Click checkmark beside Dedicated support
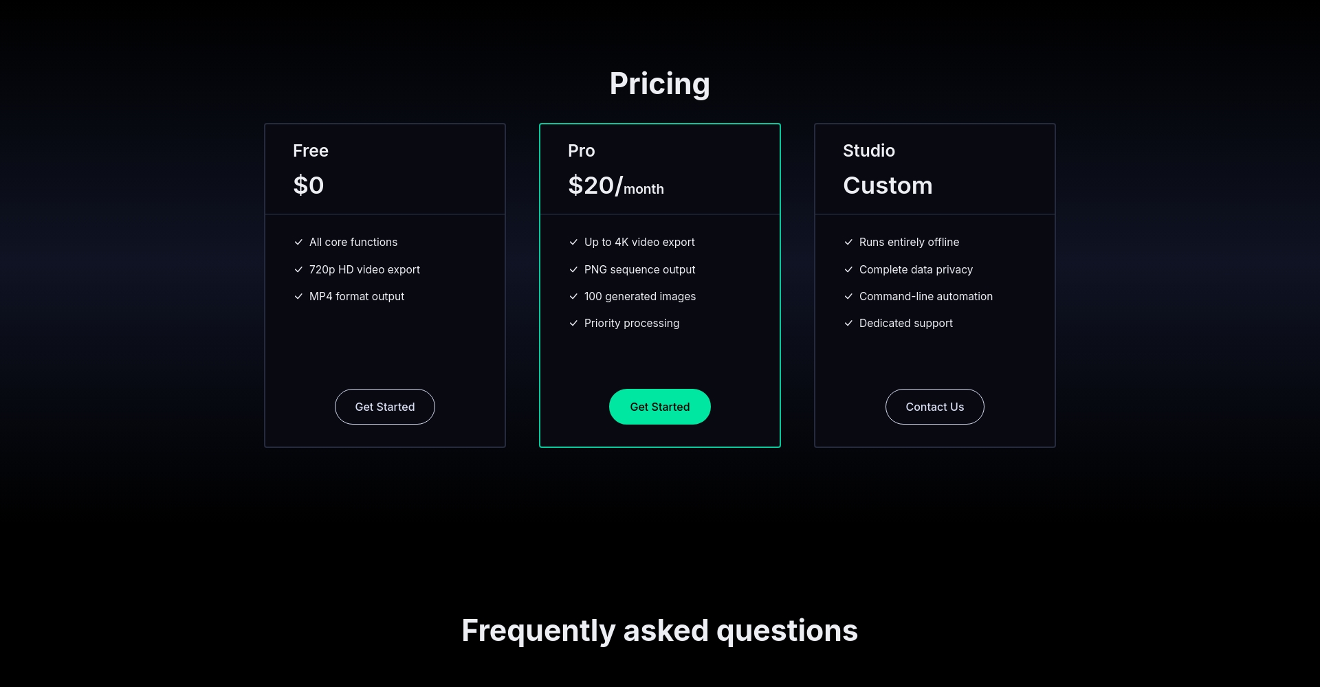This screenshot has height=687, width=1320. (848, 324)
